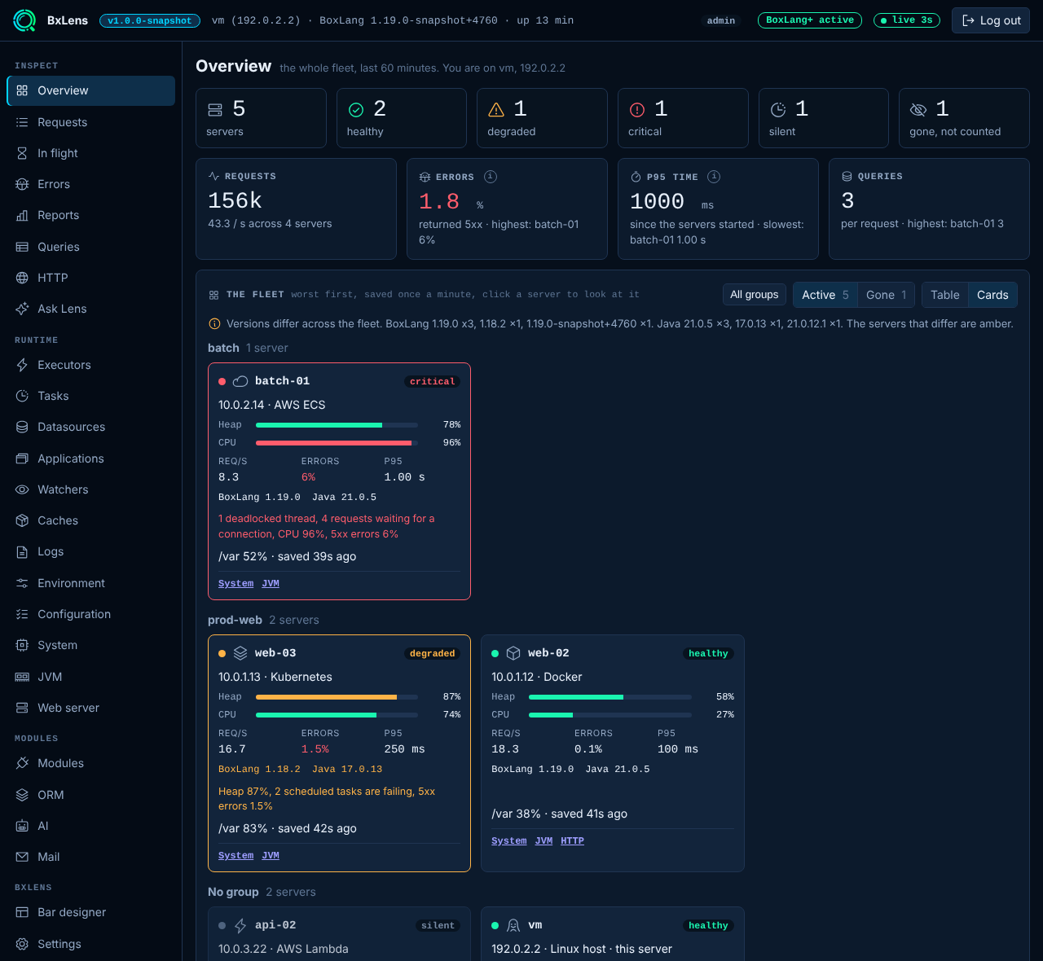Click the BxLens logo icon

(24, 20)
